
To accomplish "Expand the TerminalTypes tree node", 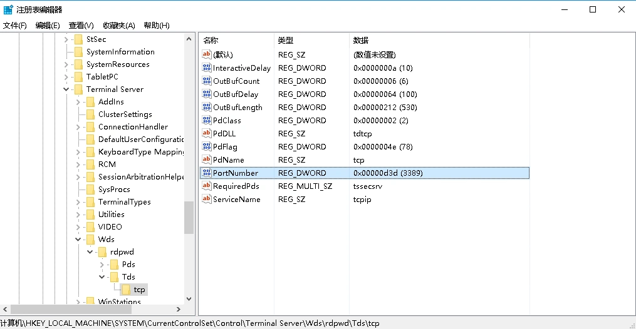I will click(x=78, y=202).
